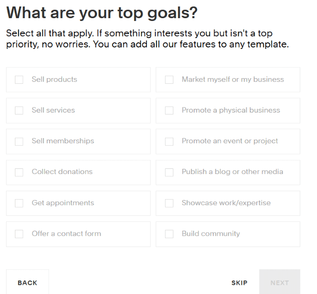Click the BACK button
The image size is (317, 294).
pos(28,282)
